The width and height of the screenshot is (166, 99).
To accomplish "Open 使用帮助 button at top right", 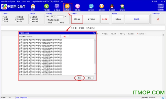I will (161, 7).
